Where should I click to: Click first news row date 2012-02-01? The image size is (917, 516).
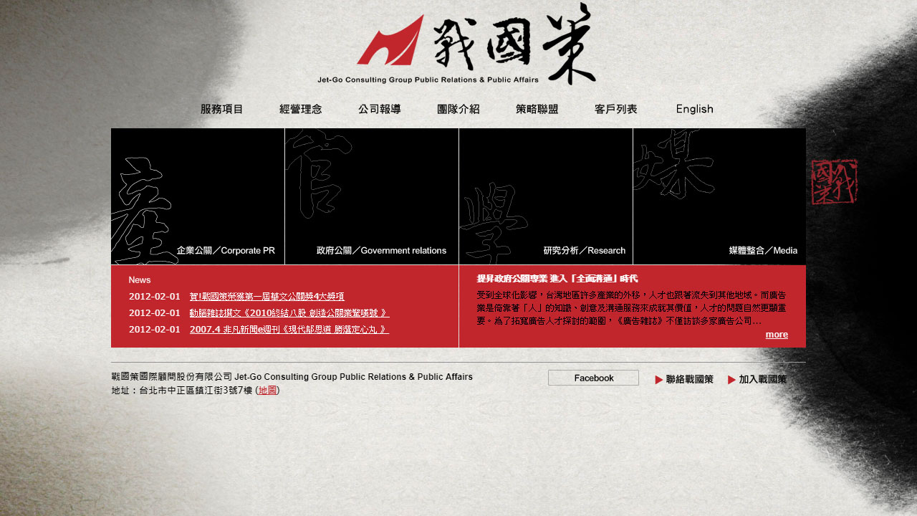pyautogui.click(x=155, y=297)
